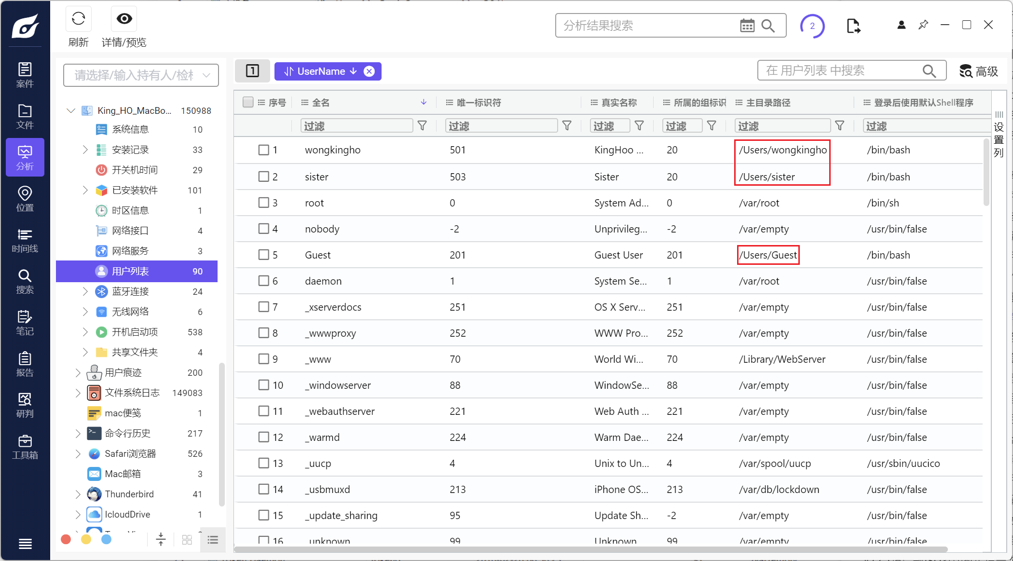
Task: Expand the 蓝牙连接 tree node
Action: tap(85, 291)
